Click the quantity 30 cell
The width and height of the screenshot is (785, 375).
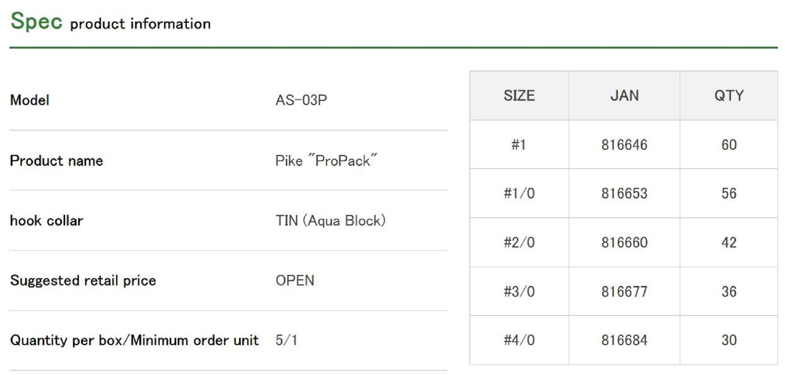(x=728, y=340)
